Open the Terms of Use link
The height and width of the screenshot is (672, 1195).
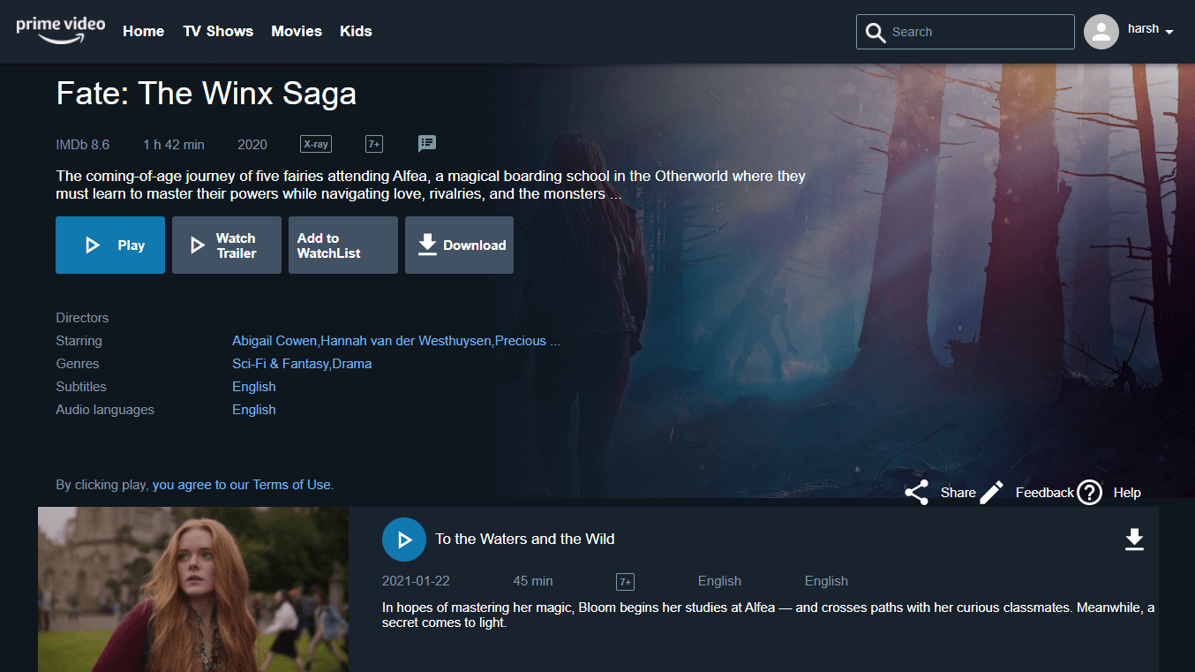click(x=291, y=485)
